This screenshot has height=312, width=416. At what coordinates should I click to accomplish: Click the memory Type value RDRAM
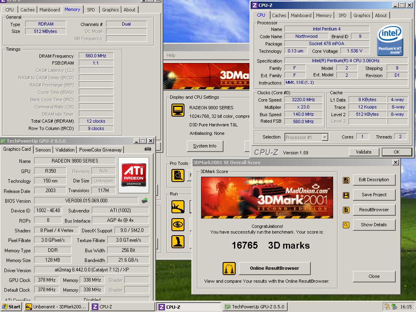click(45, 24)
